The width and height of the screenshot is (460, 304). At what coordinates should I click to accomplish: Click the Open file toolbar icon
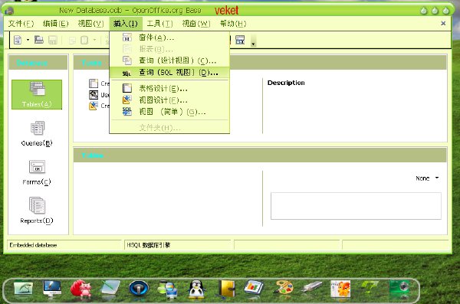(x=39, y=40)
